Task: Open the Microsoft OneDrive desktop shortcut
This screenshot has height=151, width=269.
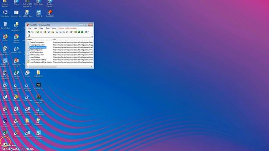Action: point(27,87)
